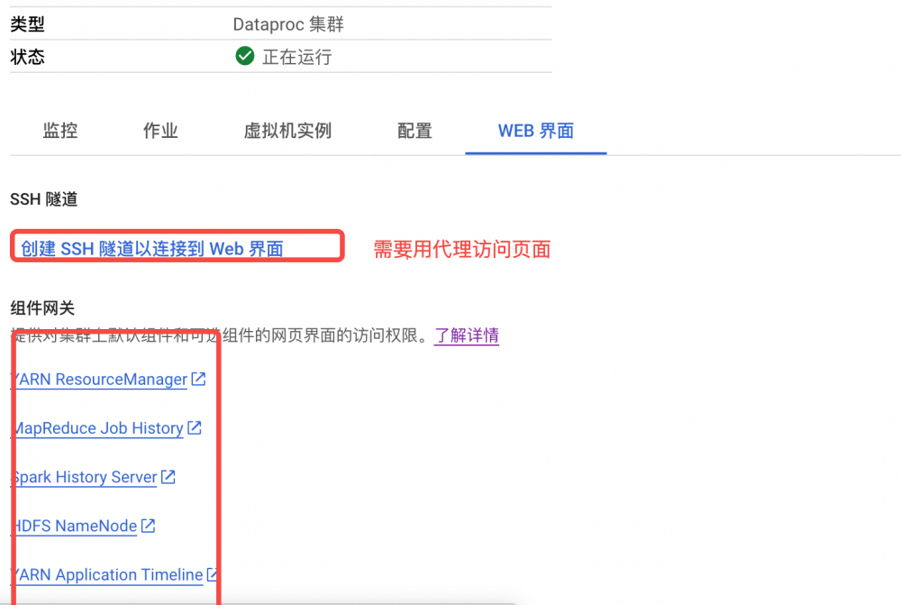901x605 pixels.
Task: Open the 监控 tab
Action: click(x=60, y=131)
